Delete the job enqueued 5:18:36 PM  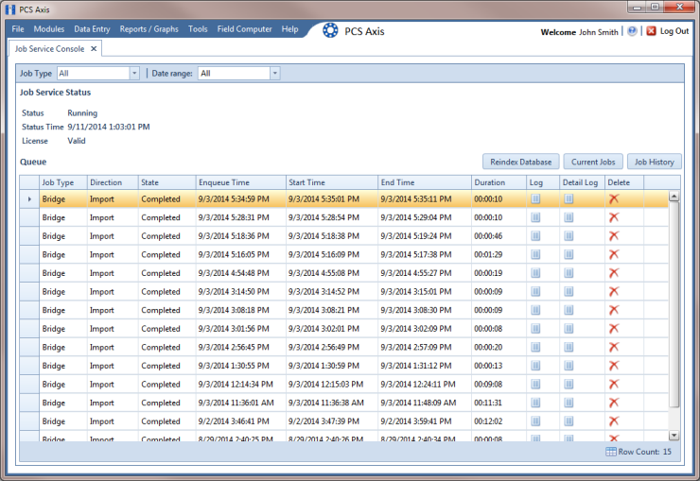tap(614, 236)
